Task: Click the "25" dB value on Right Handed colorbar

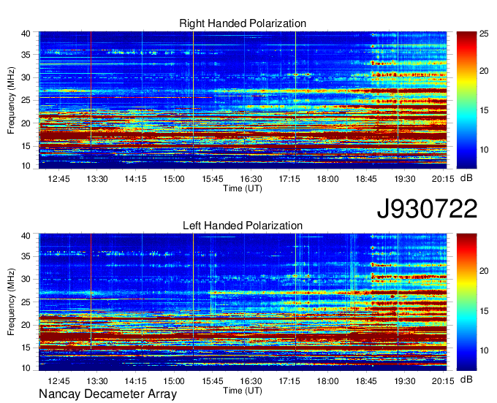Action: [484, 34]
